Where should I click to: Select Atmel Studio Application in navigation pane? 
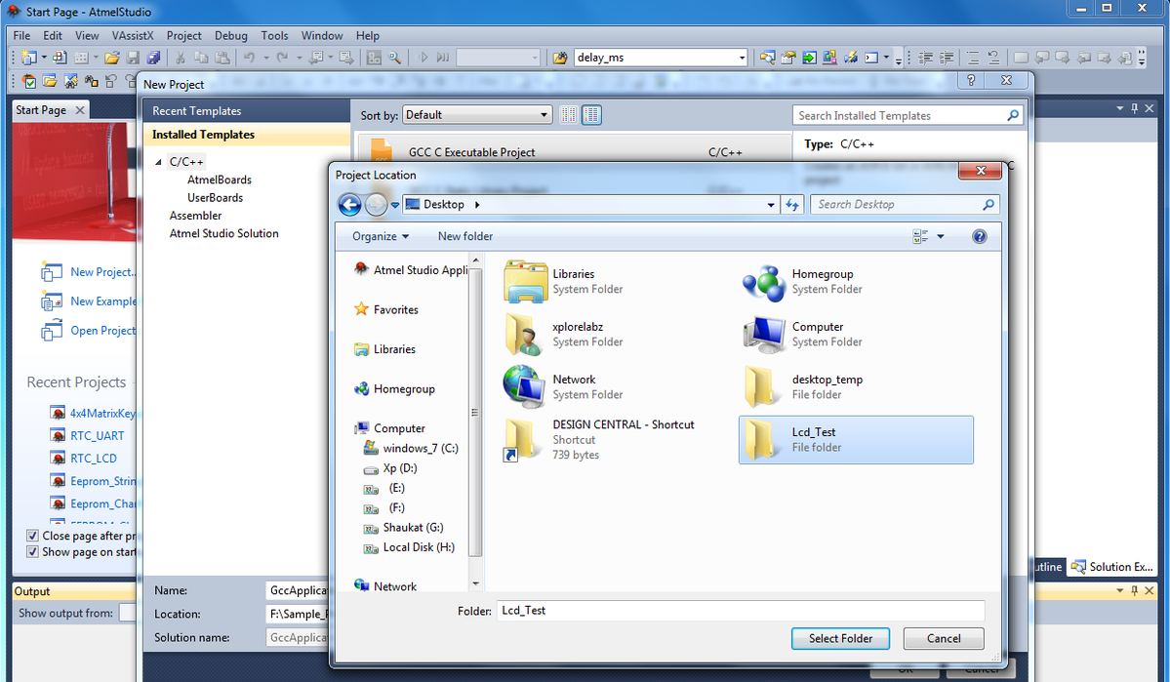(x=413, y=270)
